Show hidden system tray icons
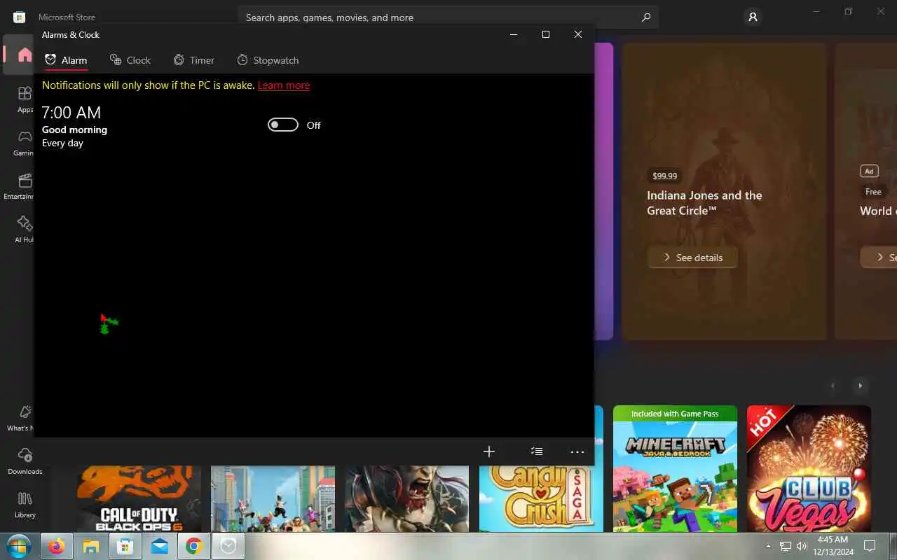This screenshot has width=897, height=560. 769,547
